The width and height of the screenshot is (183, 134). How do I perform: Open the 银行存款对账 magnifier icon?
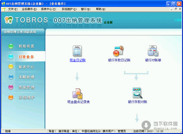(137, 93)
